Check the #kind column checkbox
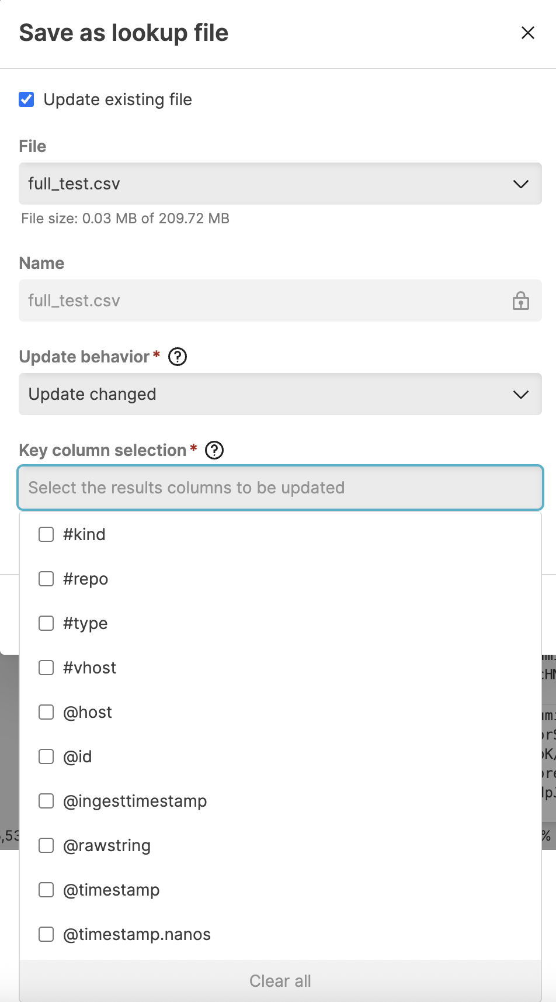 (x=46, y=534)
